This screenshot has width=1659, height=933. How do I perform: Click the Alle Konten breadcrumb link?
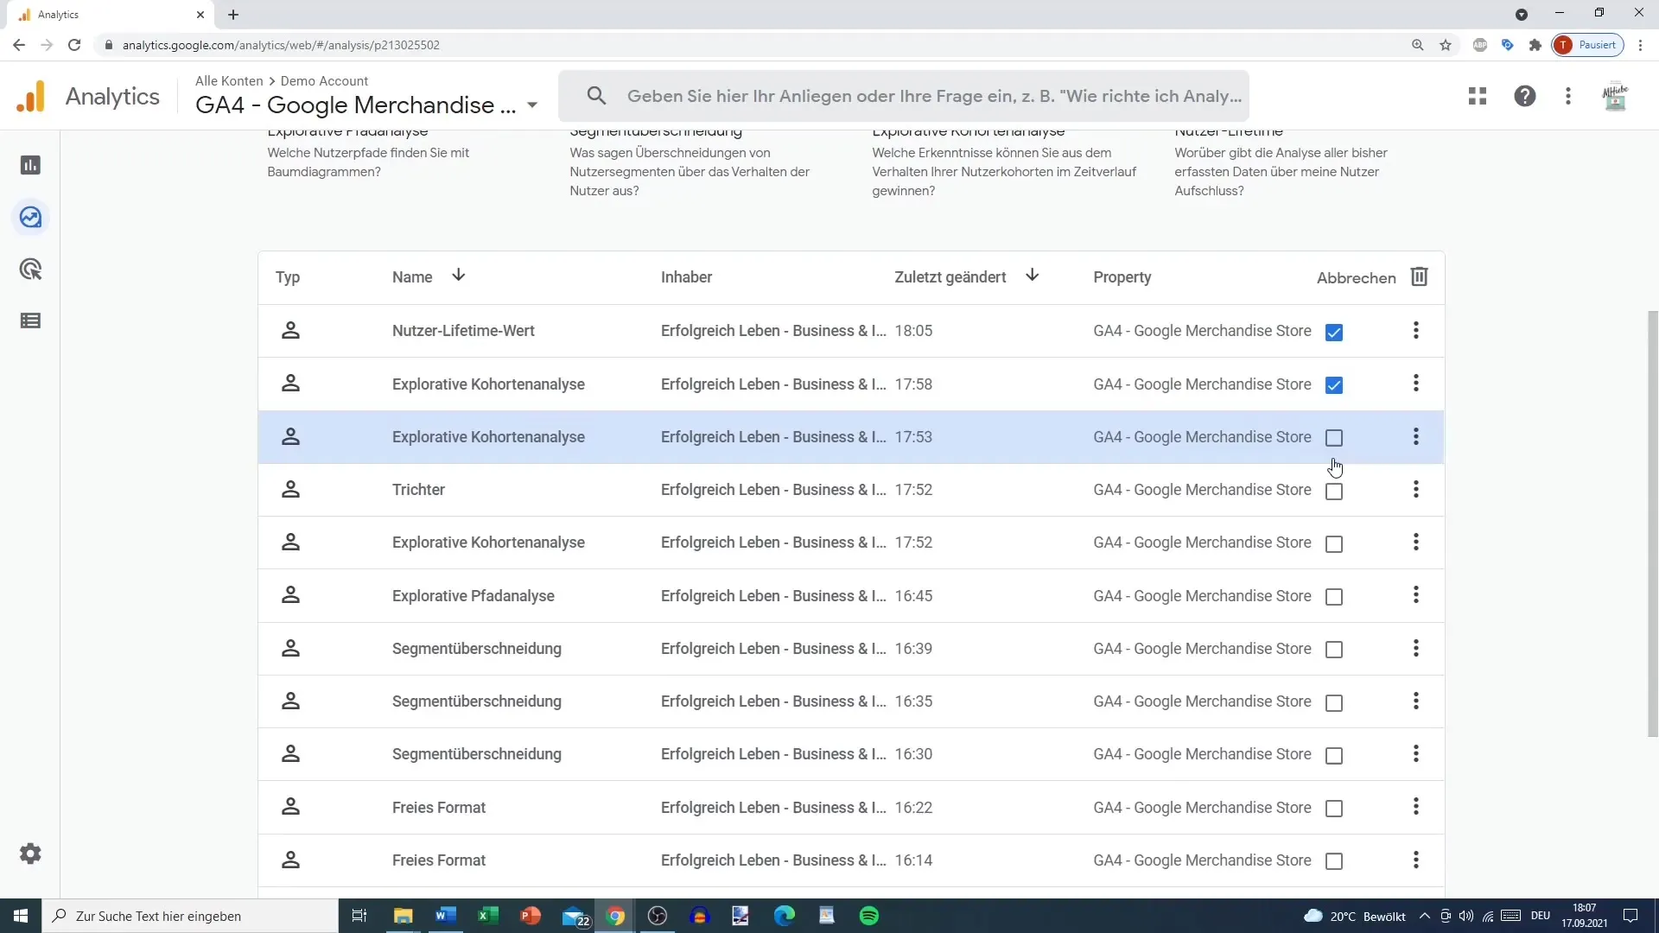coord(229,80)
